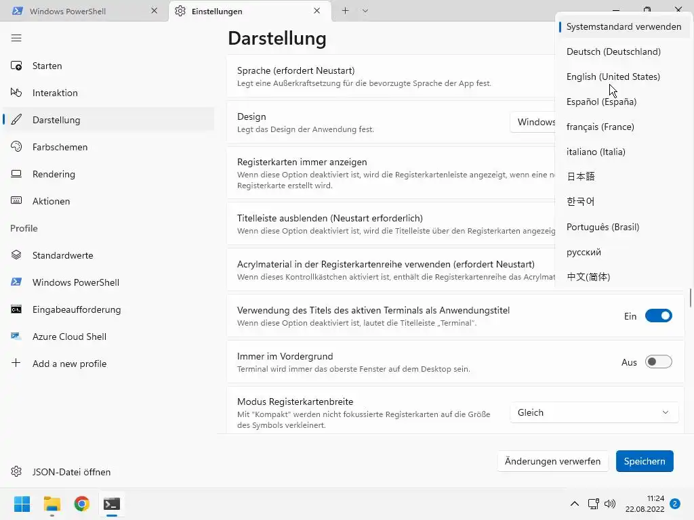Open Modus Registerkartenbreite dropdown
Screen dimensions: 694x520
[594, 412]
